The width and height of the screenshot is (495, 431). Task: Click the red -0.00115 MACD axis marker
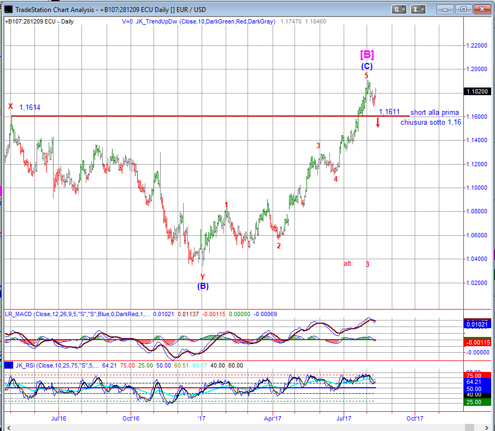(x=478, y=342)
